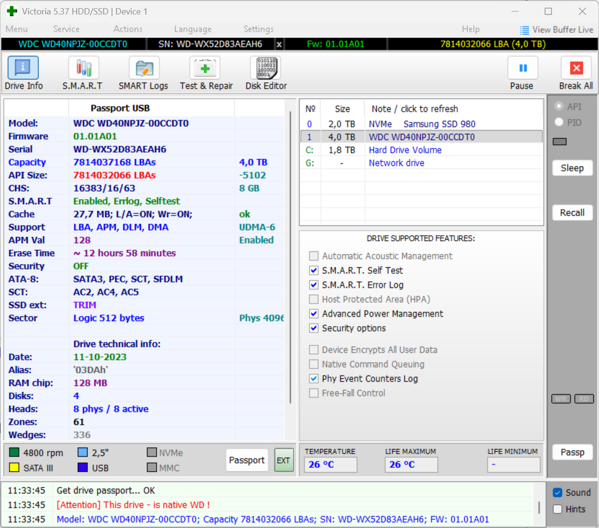Screen dimensions: 599x528
Task: Click the Recall button
Action: (x=572, y=213)
